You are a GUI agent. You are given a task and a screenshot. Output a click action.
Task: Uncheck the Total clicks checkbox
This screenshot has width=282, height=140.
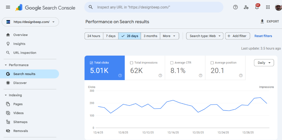click(x=92, y=63)
